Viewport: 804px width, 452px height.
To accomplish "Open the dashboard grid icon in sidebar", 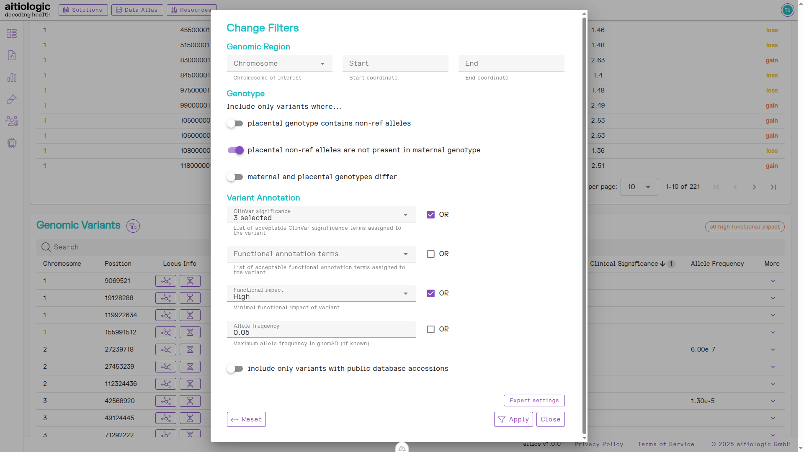I will pos(12,33).
